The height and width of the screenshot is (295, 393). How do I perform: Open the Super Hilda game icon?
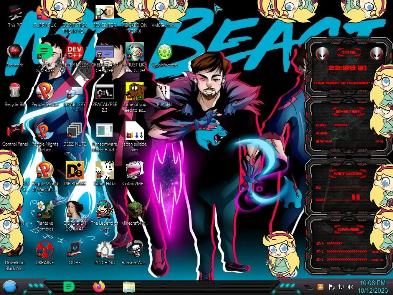105,174
